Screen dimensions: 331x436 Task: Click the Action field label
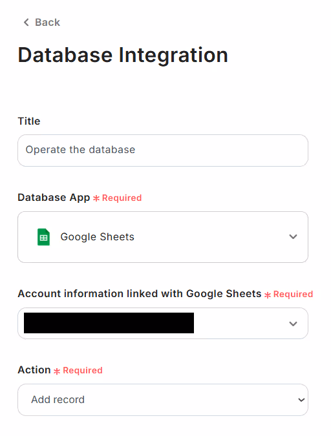34,370
